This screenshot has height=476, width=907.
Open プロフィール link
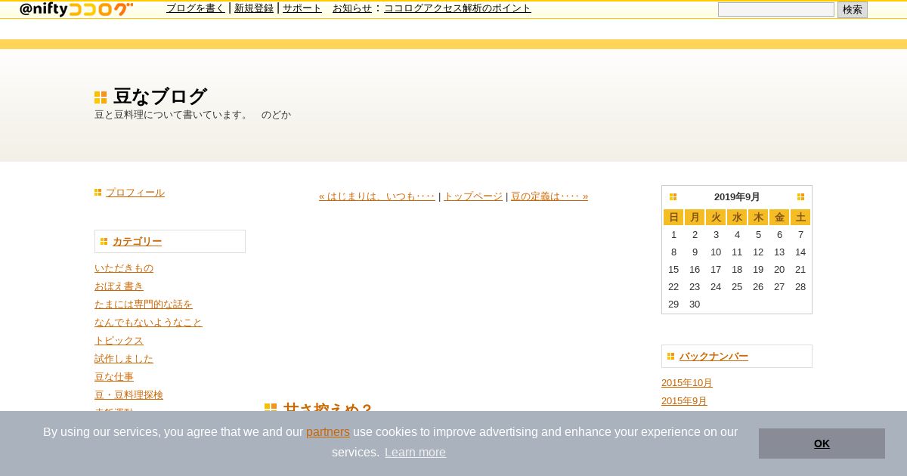(x=135, y=193)
